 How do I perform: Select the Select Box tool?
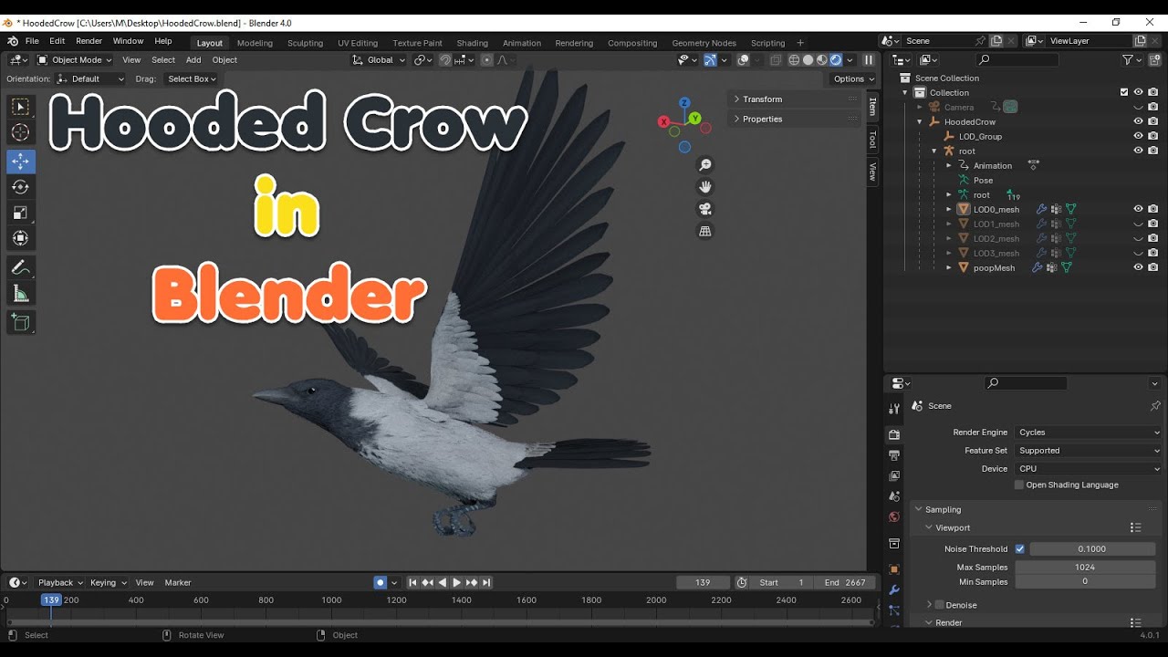click(x=20, y=107)
